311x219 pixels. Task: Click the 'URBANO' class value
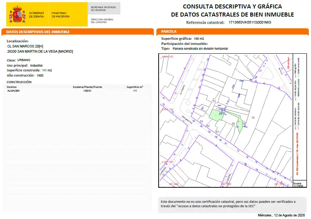pos(24,60)
